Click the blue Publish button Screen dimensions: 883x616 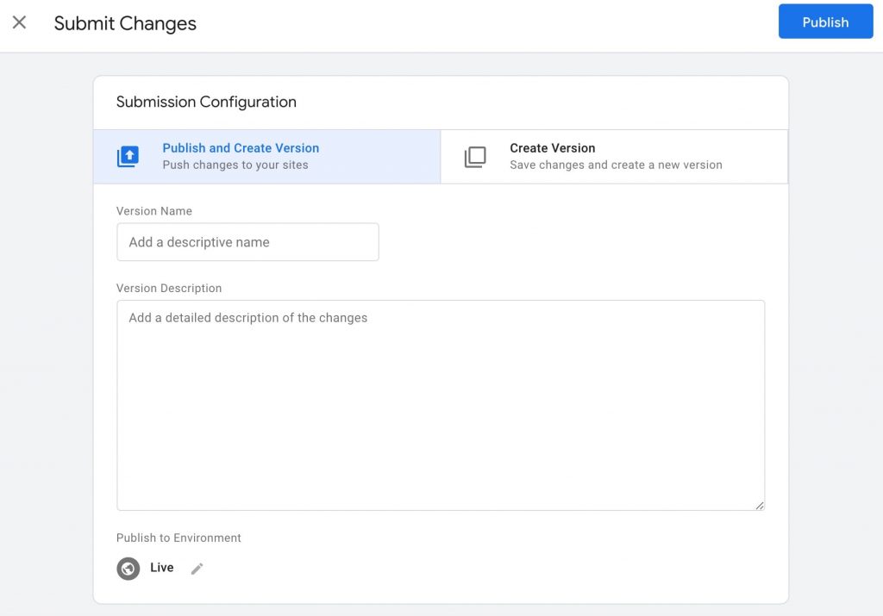tap(825, 22)
